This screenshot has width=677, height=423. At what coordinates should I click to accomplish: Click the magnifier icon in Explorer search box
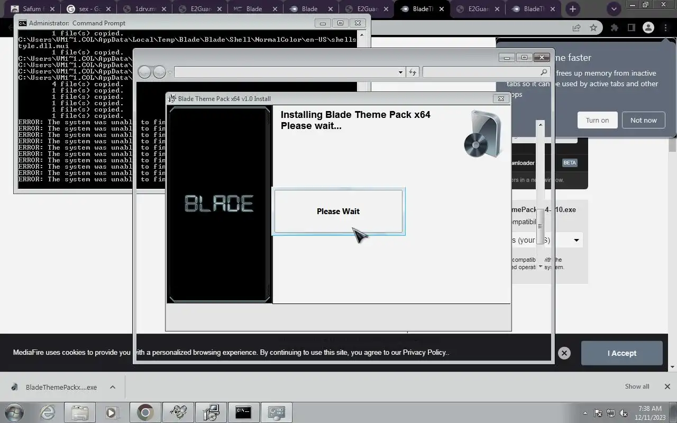544,72
